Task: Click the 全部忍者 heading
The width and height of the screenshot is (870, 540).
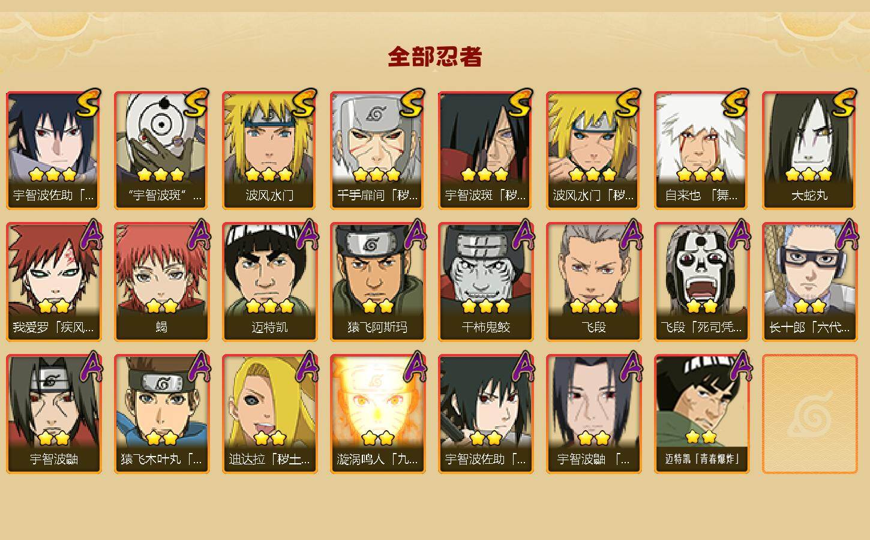Action: tap(435, 57)
